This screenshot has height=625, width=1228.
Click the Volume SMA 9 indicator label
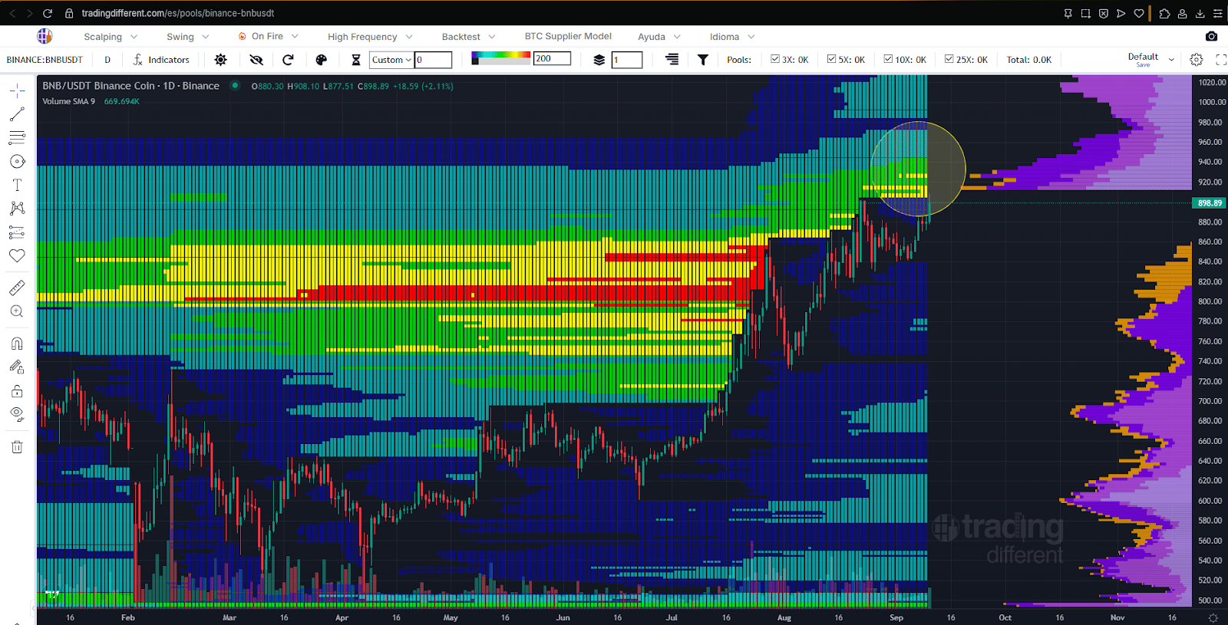[69, 101]
